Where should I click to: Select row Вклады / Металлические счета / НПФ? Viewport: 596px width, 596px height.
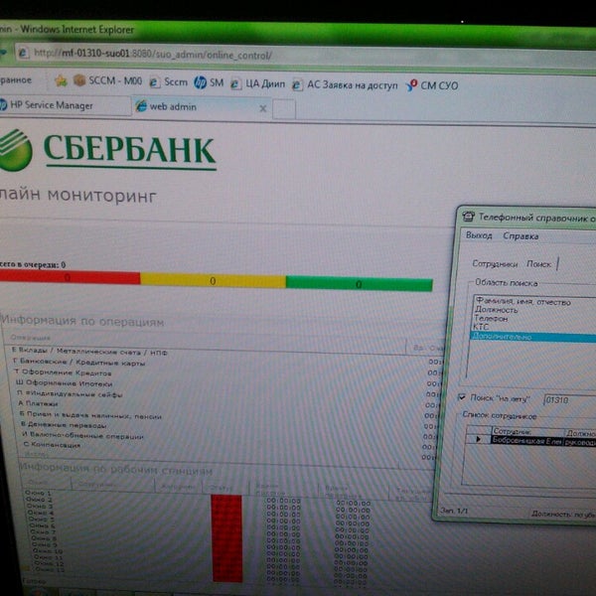point(89,352)
